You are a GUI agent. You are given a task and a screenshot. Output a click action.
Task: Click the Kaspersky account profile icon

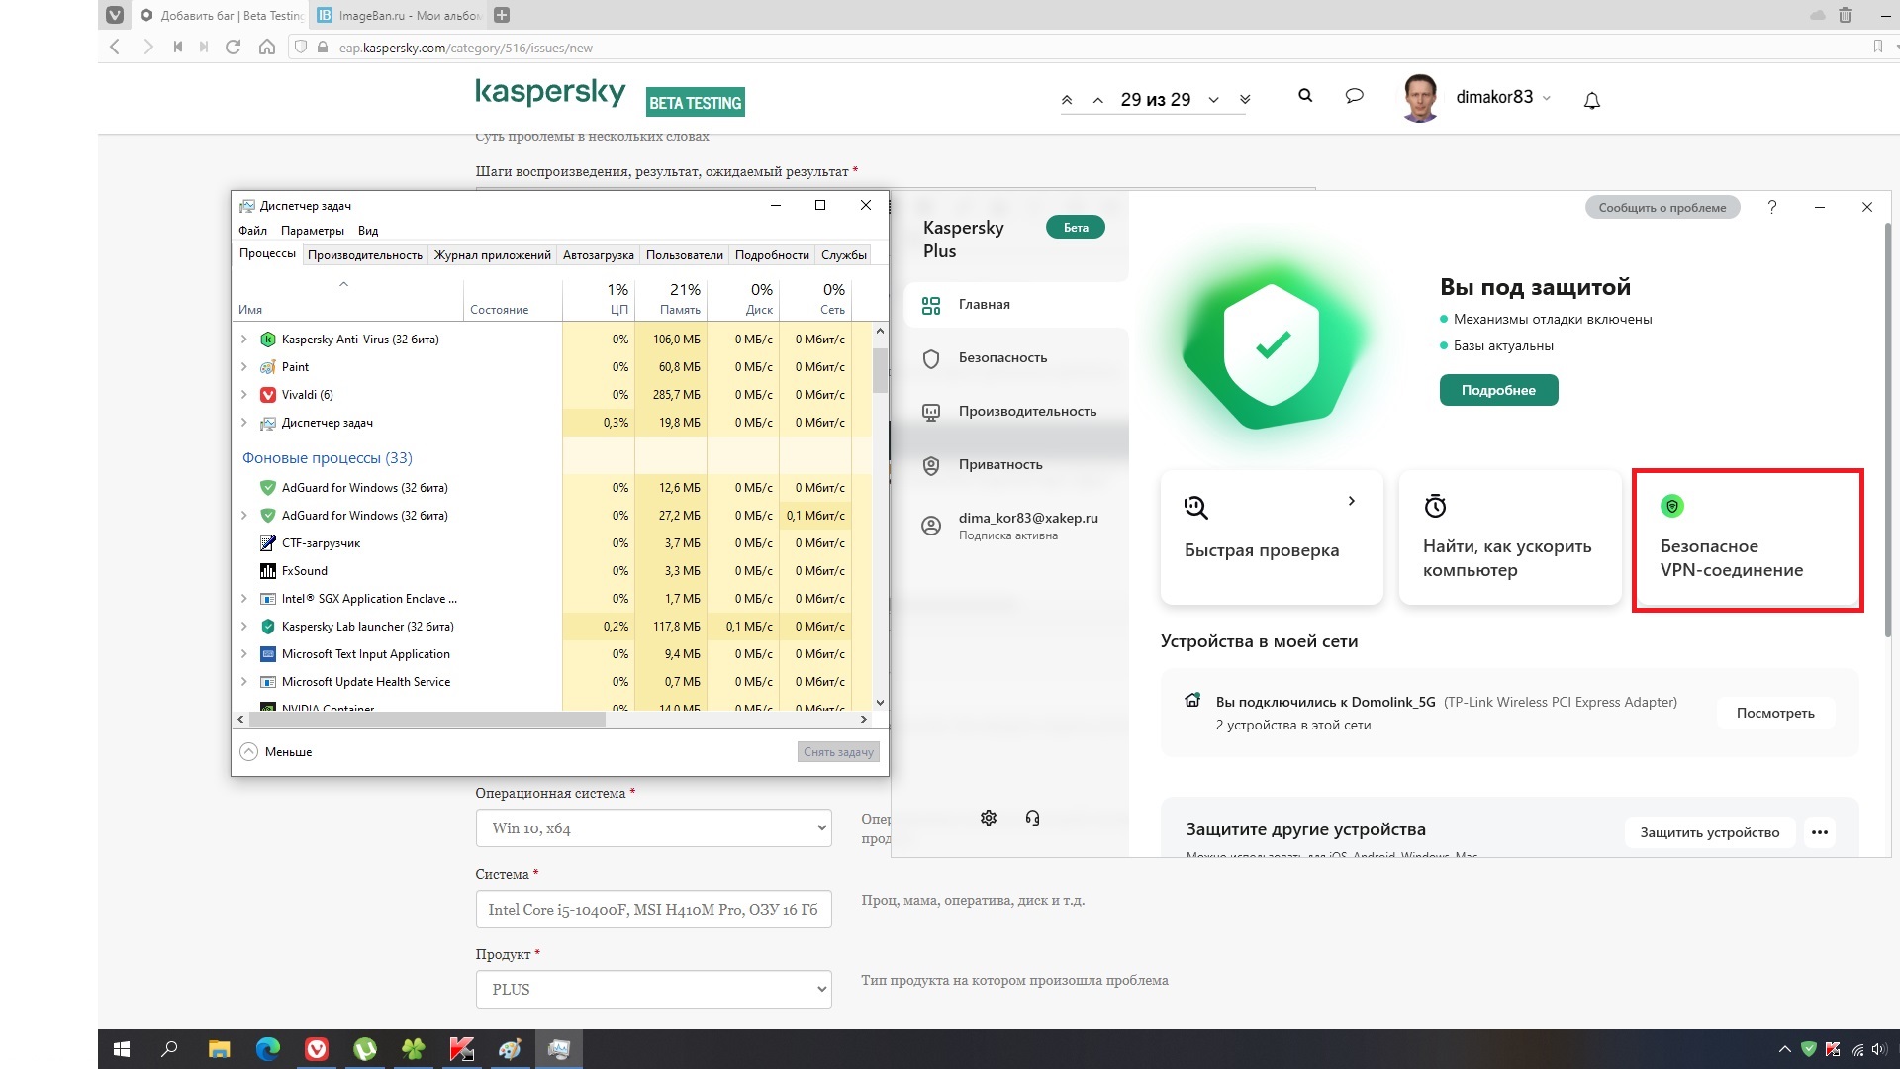pos(931,526)
